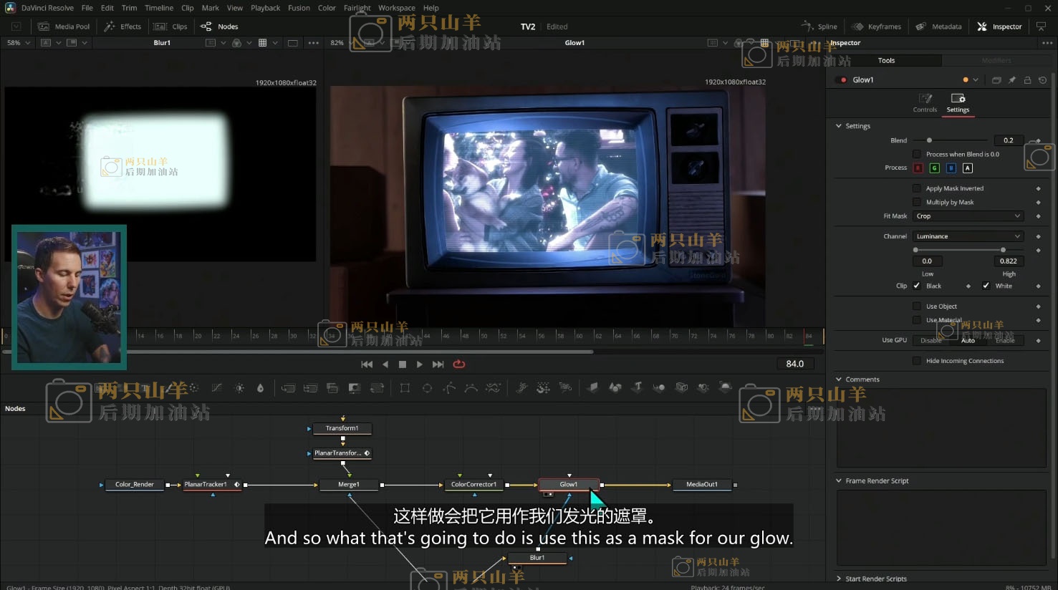This screenshot has height=590, width=1058.
Task: Select the Glow1 node
Action: click(568, 485)
